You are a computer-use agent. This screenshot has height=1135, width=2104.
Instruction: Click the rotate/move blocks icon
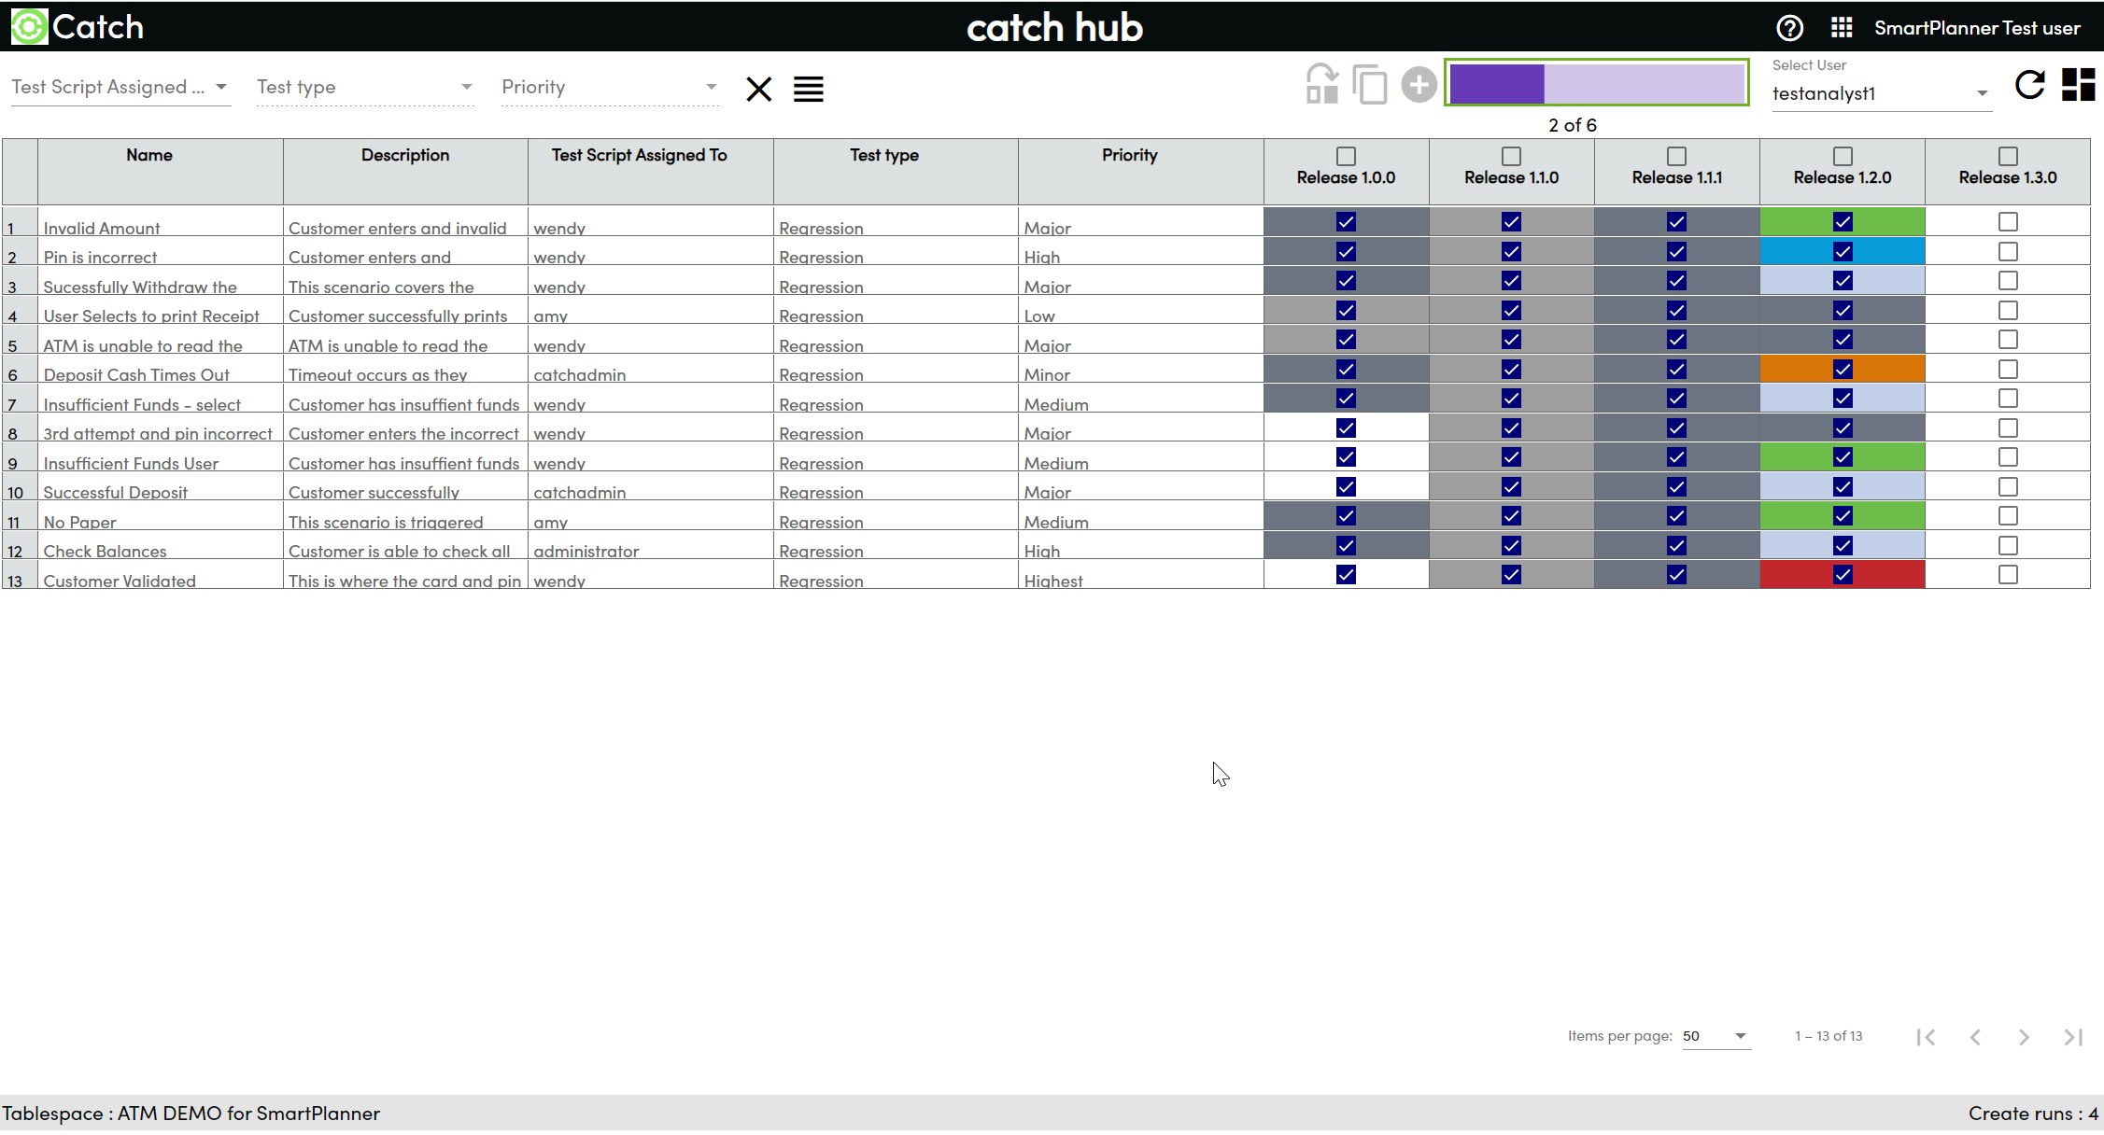tap(1321, 85)
